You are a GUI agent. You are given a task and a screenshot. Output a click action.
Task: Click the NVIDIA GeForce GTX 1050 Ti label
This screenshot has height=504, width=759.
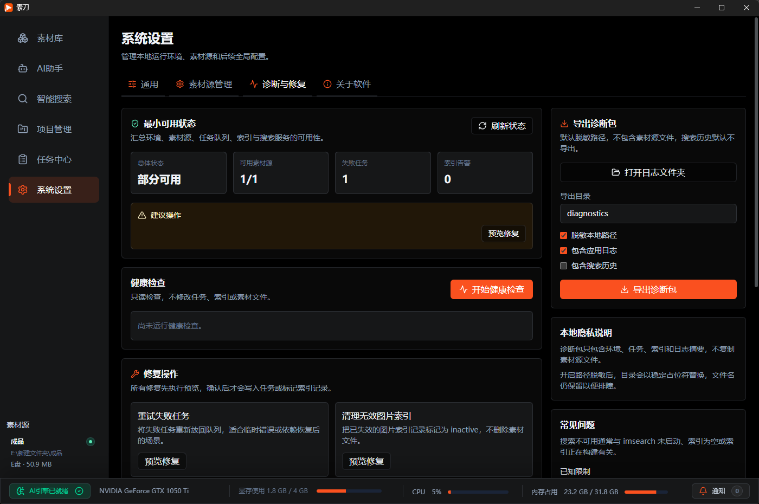point(144,491)
